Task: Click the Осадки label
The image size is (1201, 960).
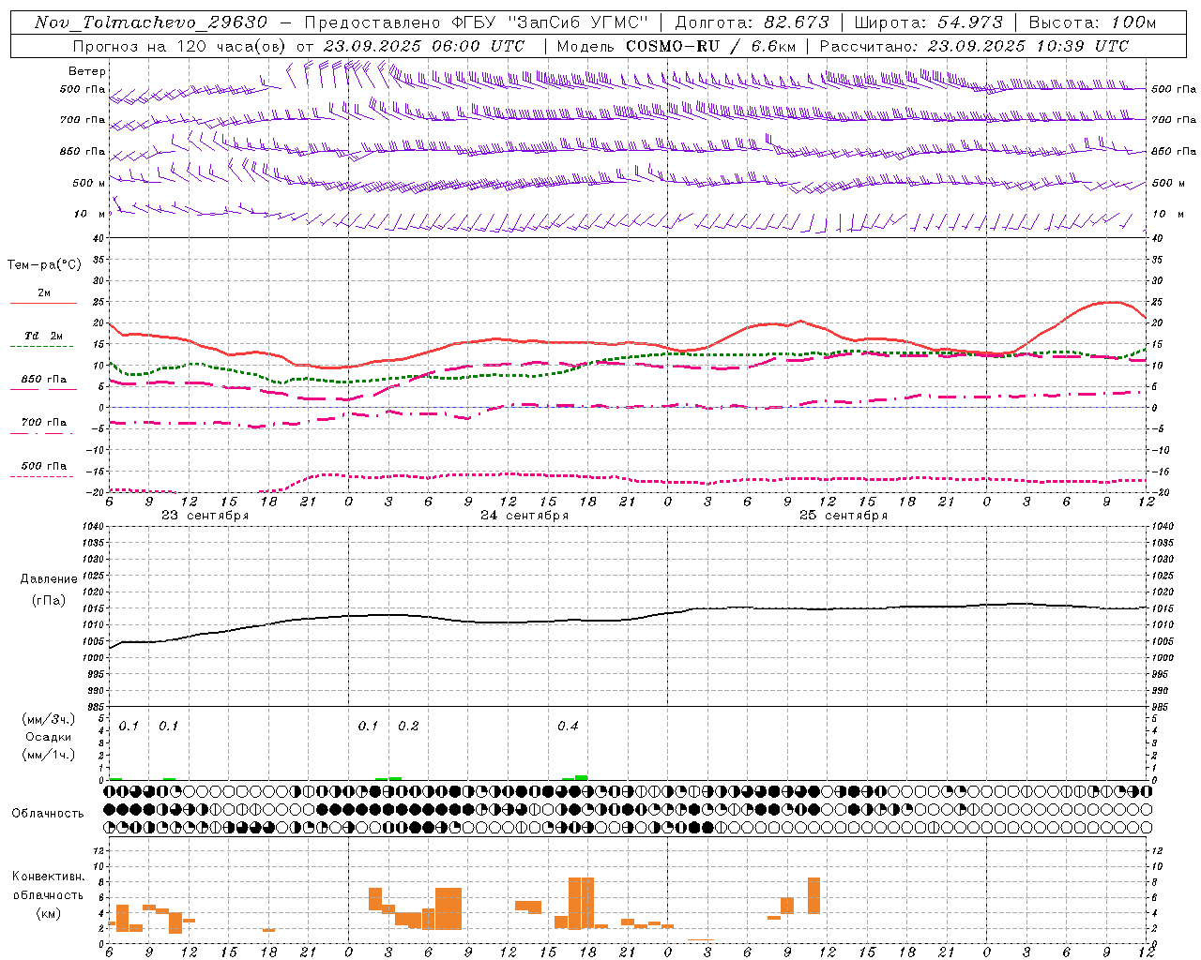Action: pyautogui.click(x=49, y=737)
